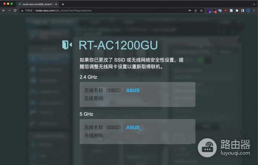Viewport: 258px width, 165px height.
Task: Expand the tab search dropdown arrow
Action: (x=254, y=4)
